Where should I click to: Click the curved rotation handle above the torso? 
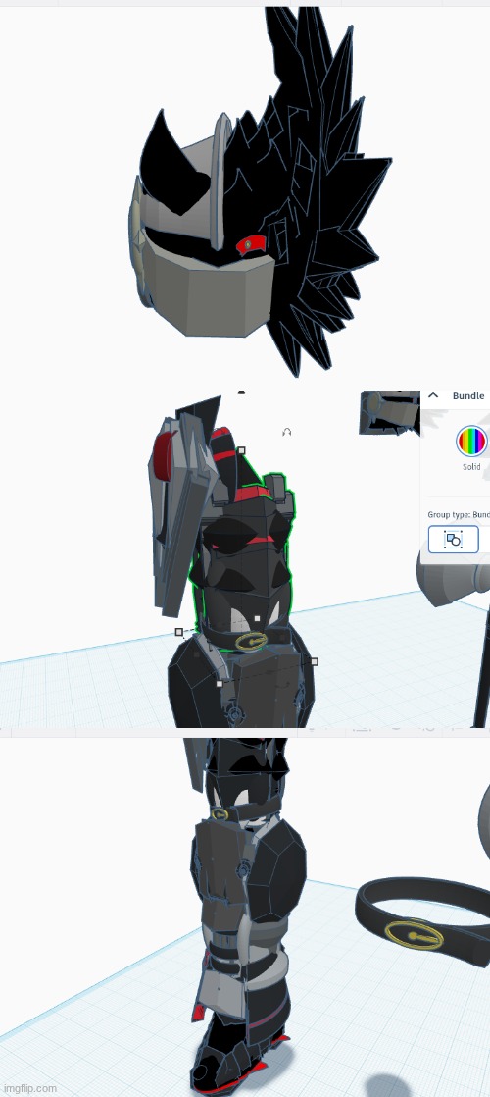[x=286, y=433]
